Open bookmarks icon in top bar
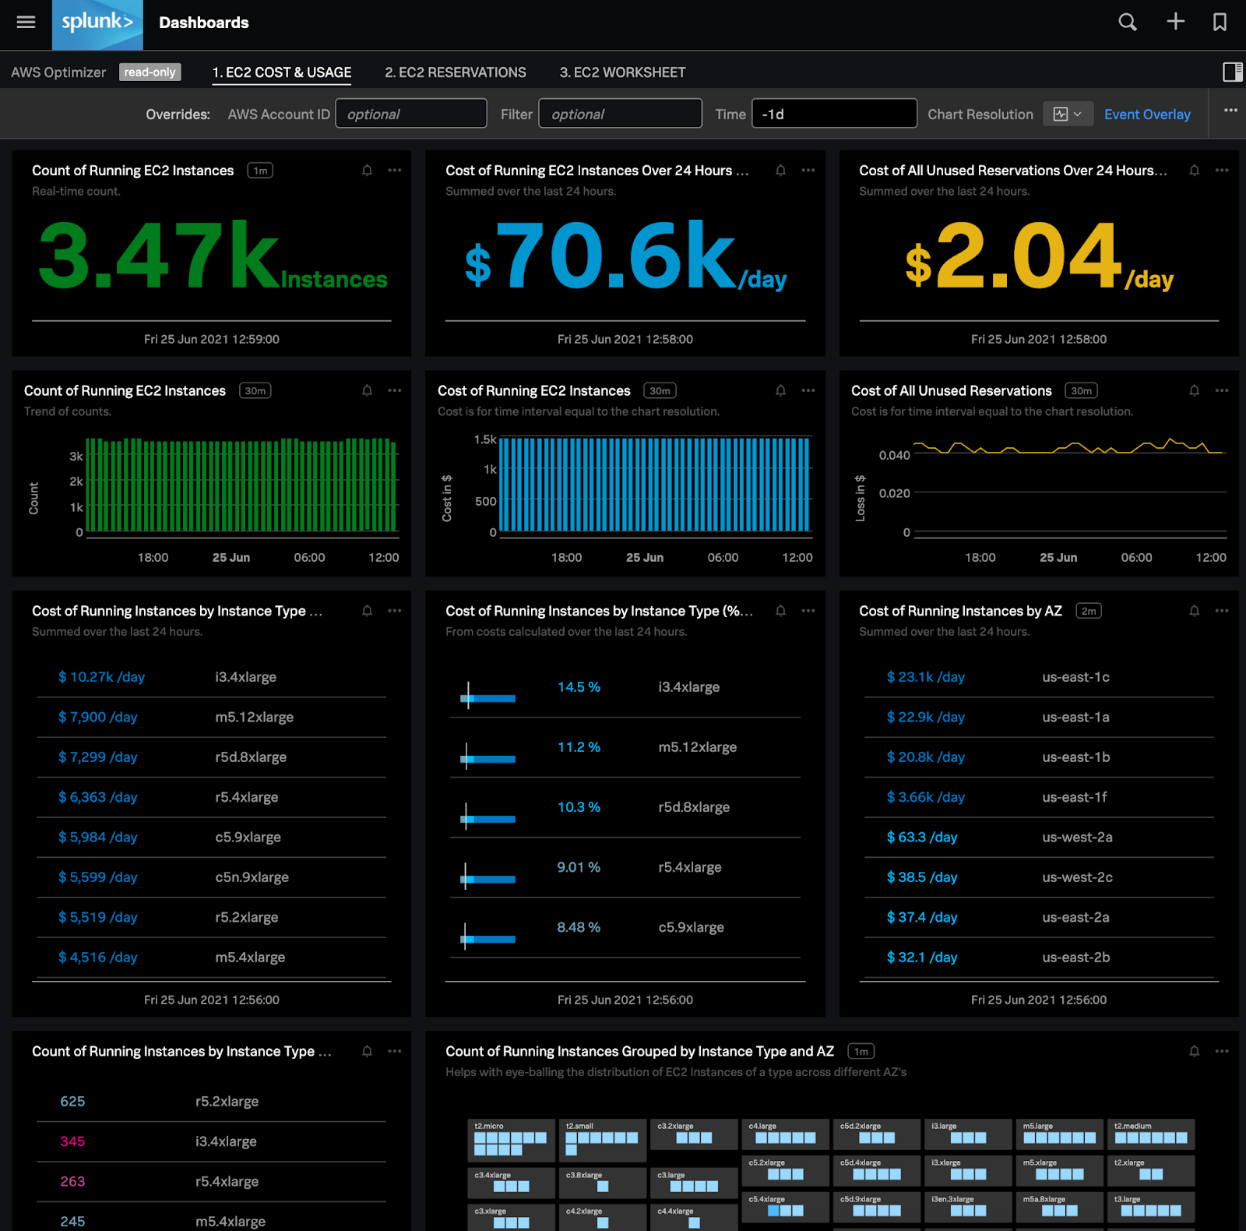The height and width of the screenshot is (1231, 1246). (1220, 22)
